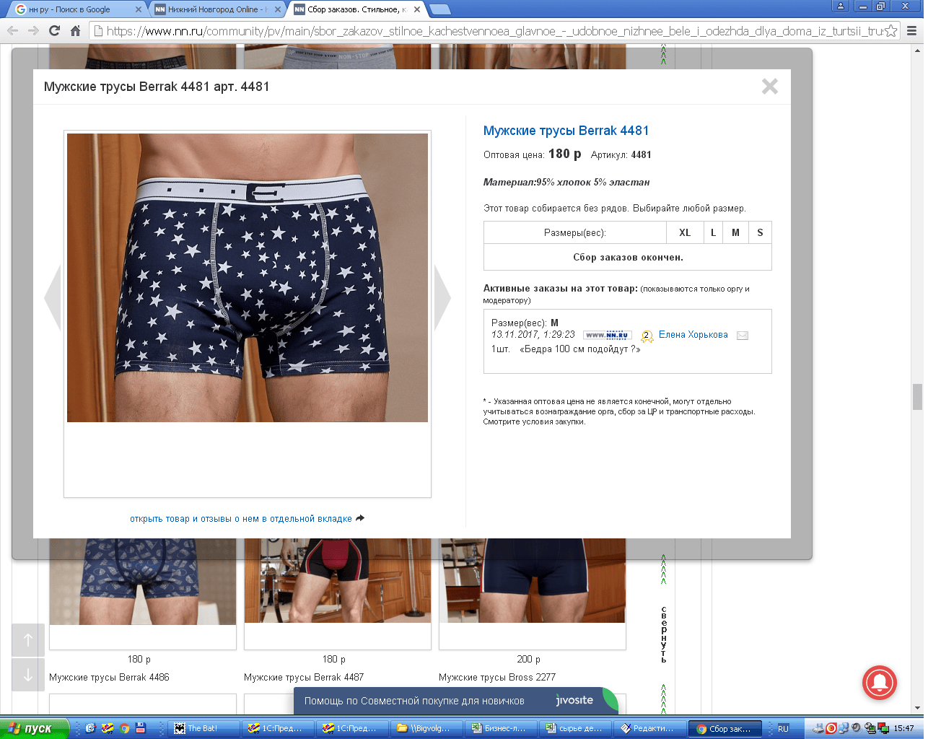Select size L in the size table
Image resolution: width=941 pixels, height=739 pixels.
pyautogui.click(x=714, y=232)
